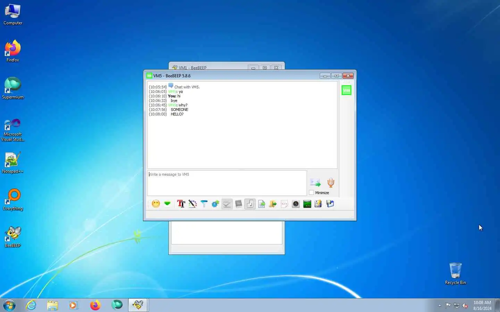The width and height of the screenshot is (500, 312).
Task: Open Windows Media Player from taskbar
Action: coord(74,305)
